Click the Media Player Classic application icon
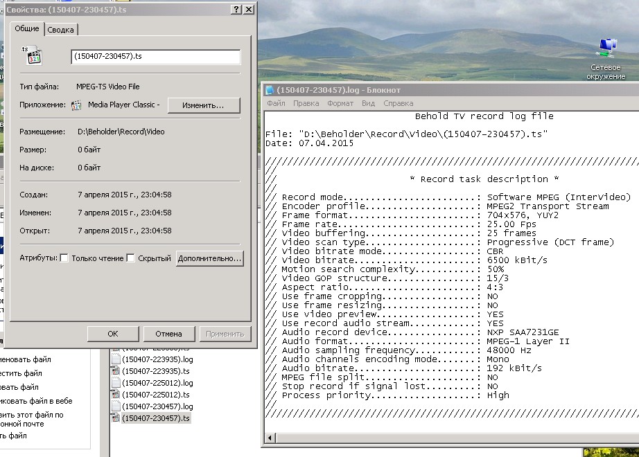 pos(77,105)
